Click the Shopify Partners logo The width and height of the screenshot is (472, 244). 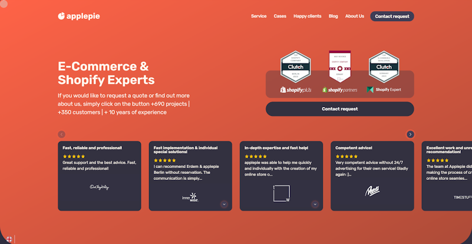point(339,89)
